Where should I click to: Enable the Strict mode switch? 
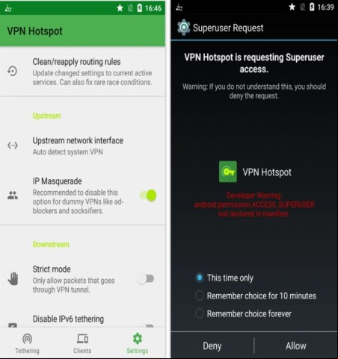pyautogui.click(x=146, y=279)
